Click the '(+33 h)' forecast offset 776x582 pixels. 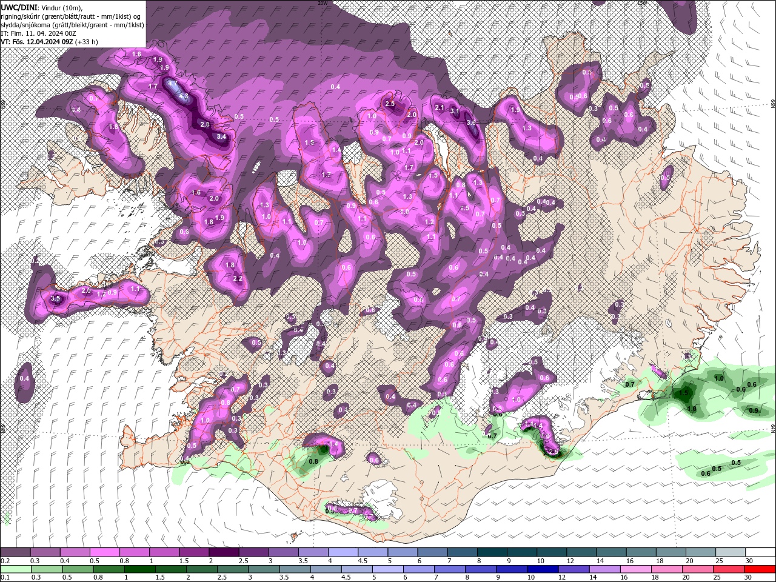87,42
